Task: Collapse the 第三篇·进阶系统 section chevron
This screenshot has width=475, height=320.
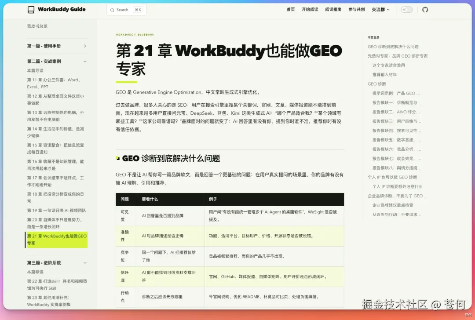Action: (x=85, y=263)
